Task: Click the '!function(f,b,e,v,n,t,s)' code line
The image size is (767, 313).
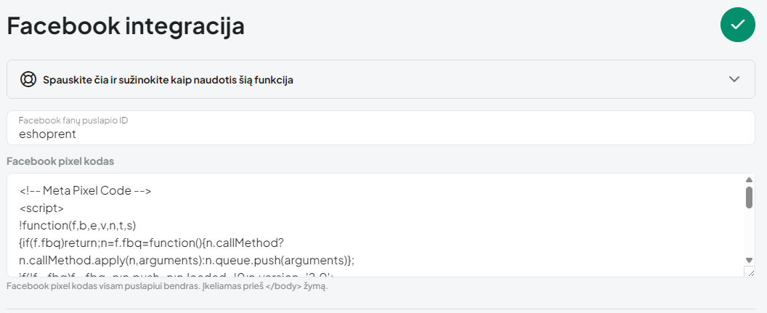Action: 78,225
